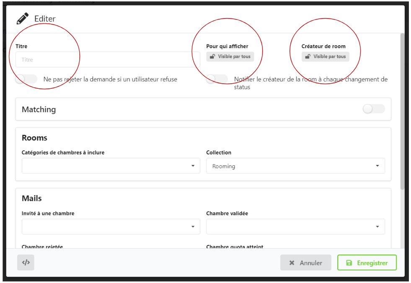The height and width of the screenshot is (283, 411).
Task: Enable Notifier le créateur de la room switch
Action: [217, 79]
